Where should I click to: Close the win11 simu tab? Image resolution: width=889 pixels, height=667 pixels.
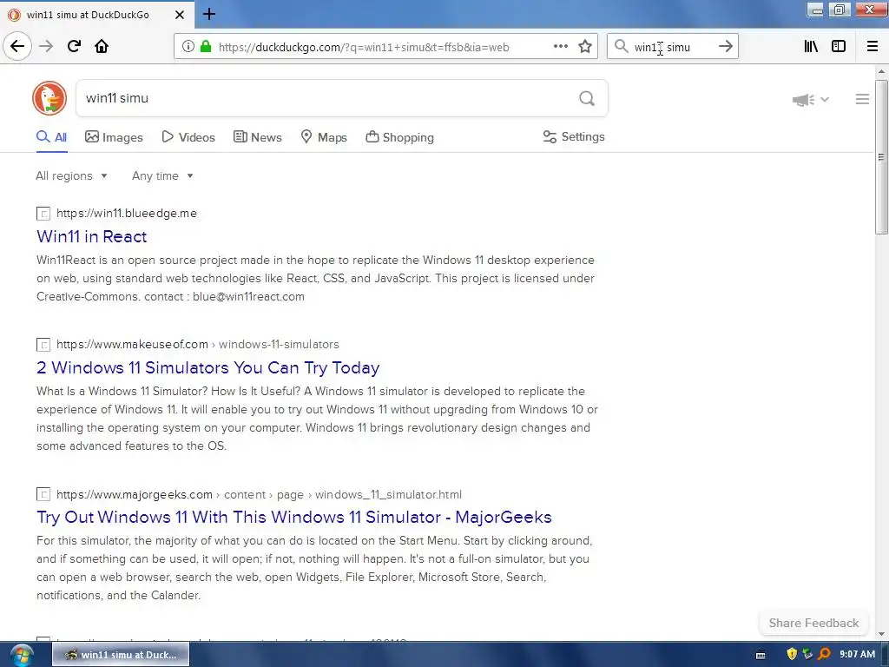179,15
